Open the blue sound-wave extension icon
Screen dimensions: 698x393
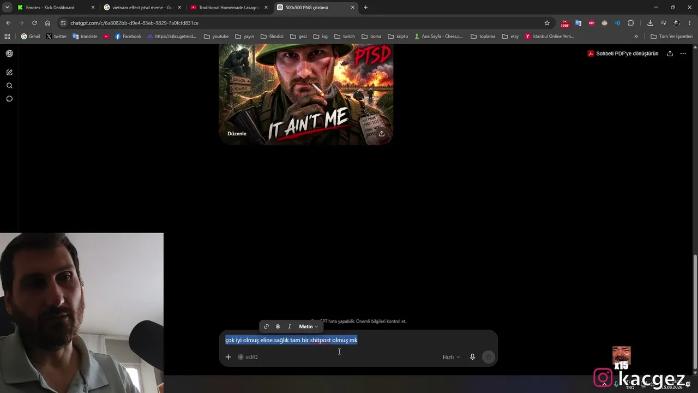click(617, 23)
